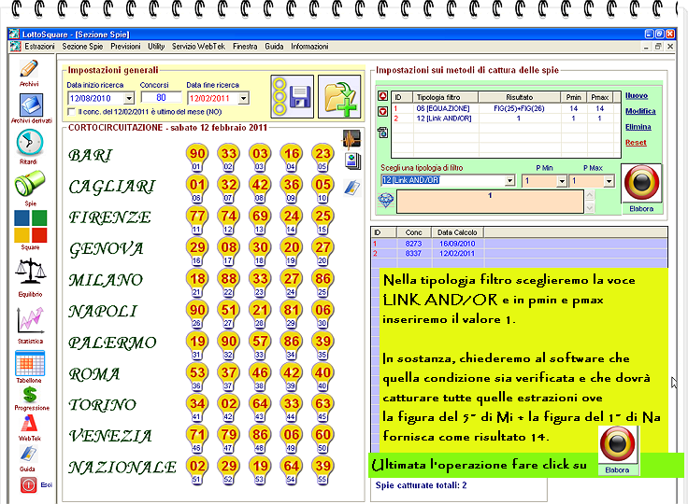The height and width of the screenshot is (504, 688).
Task: Open the Guida menu in menu bar
Action: (x=274, y=47)
